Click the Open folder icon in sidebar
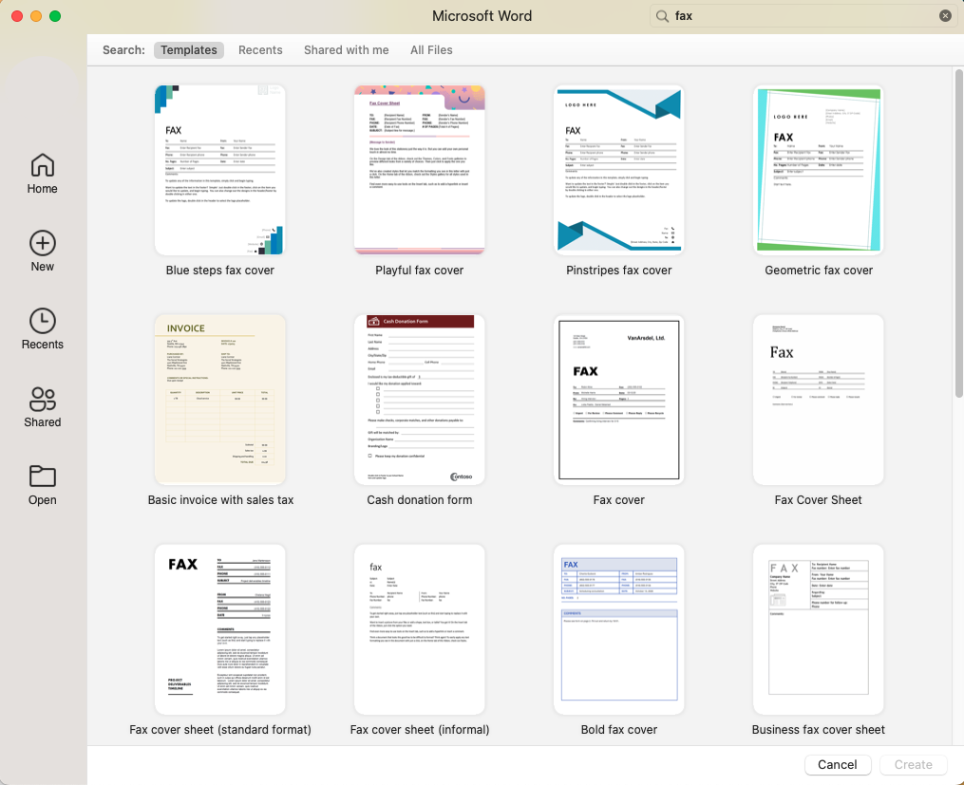This screenshot has width=964, height=785. click(42, 484)
